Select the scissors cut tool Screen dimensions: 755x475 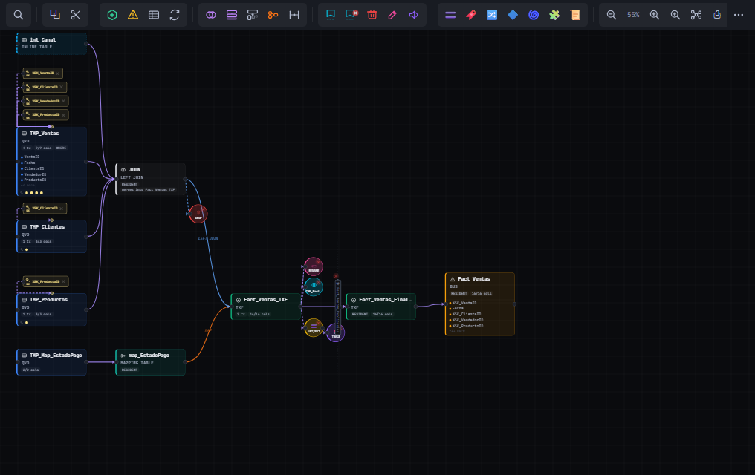pos(76,15)
